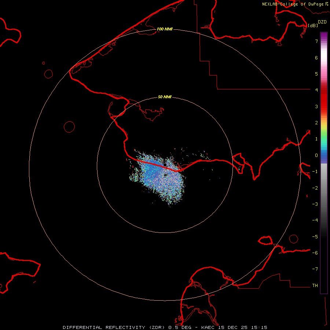Screen dimensions: 330x330
Task: Select the -5 dB tick label
Action: coord(315,237)
